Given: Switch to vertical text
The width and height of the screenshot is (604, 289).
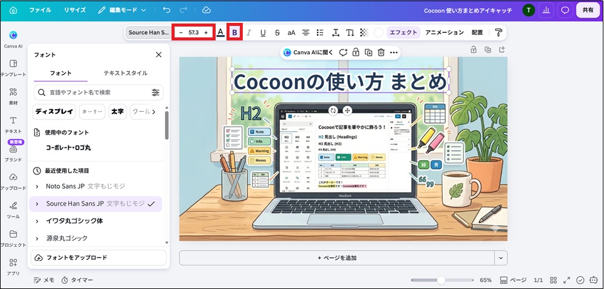Looking at the screenshot, I should 350,33.
